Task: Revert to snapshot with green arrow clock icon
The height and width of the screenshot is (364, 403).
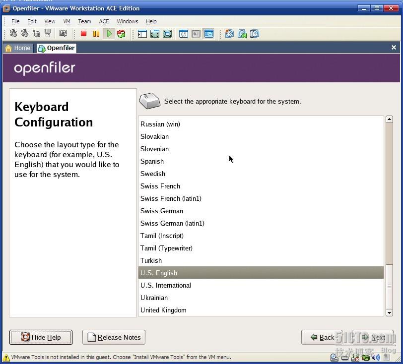Action: [242, 34]
